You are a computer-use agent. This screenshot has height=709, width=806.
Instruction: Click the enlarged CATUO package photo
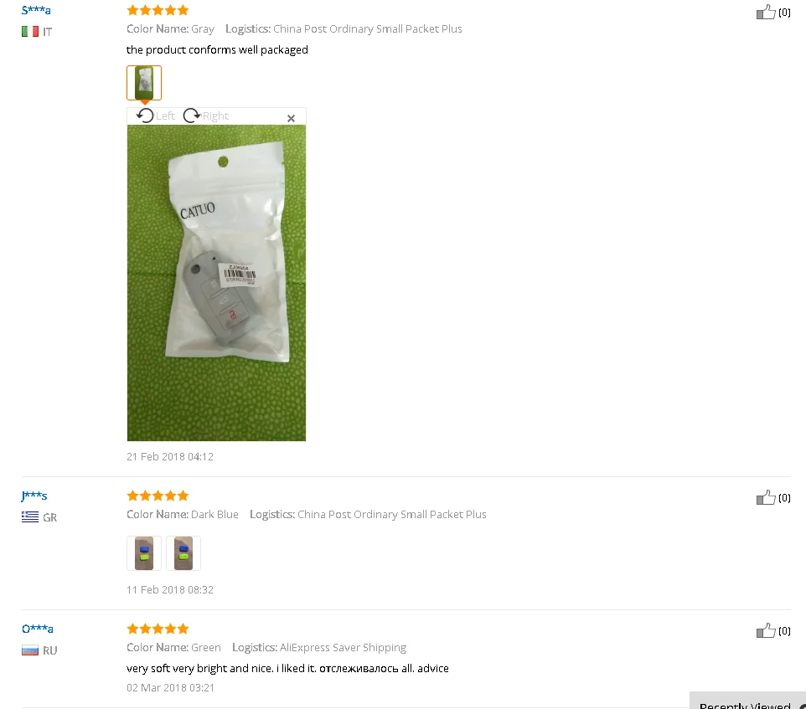[x=216, y=283]
